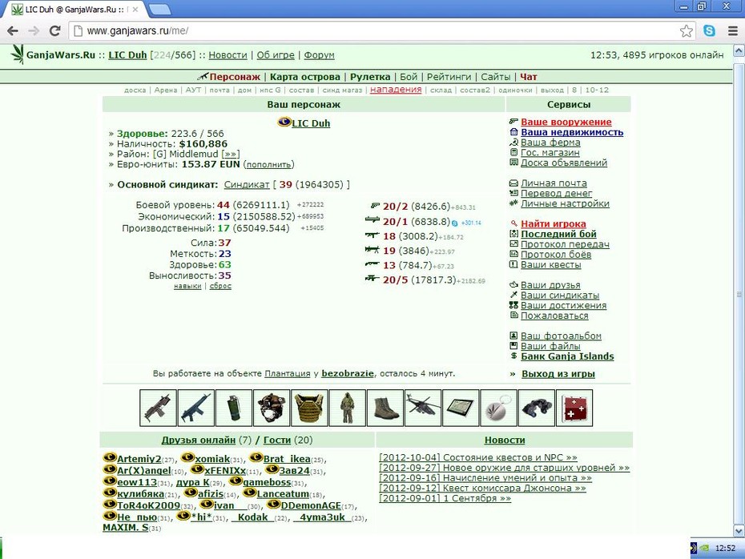Click the syndicate badge next to LIC Duh
The height and width of the screenshot is (559, 745).
click(284, 123)
